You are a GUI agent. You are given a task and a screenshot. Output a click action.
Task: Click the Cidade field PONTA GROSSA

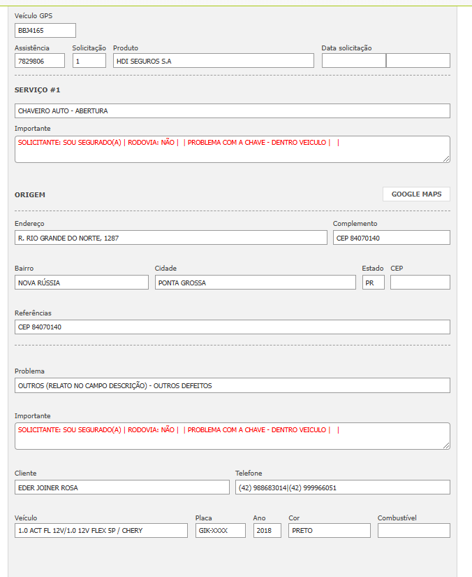tap(255, 283)
